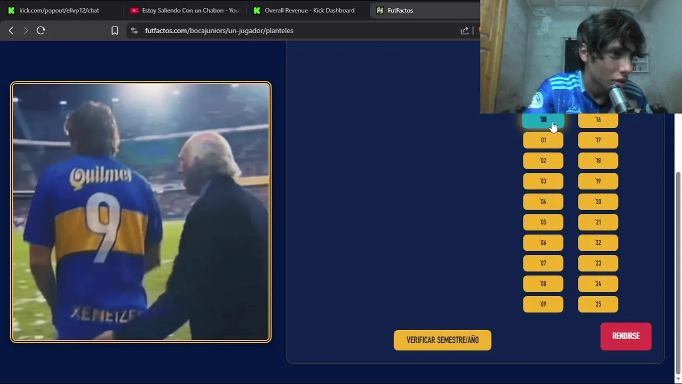The width and height of the screenshot is (682, 384).
Task: Select year '07 button
Action: coord(543,263)
